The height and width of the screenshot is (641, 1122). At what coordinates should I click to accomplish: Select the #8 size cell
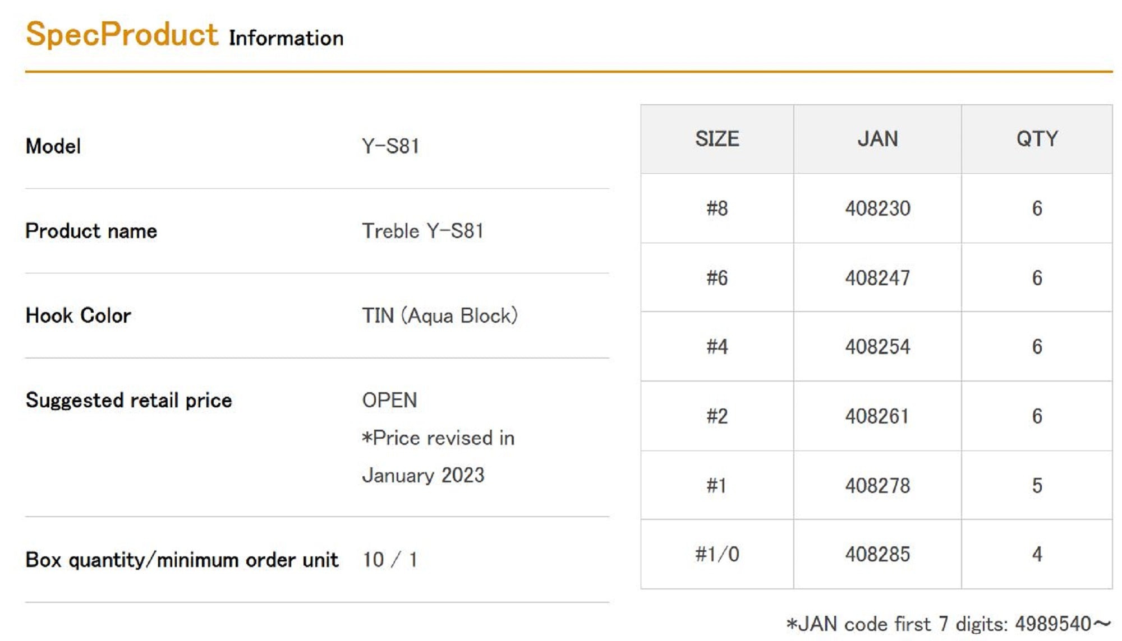pyautogui.click(x=717, y=208)
